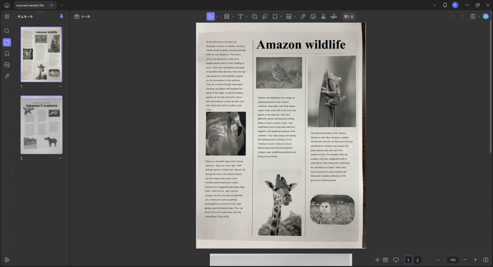Open the signature tool

point(334,16)
